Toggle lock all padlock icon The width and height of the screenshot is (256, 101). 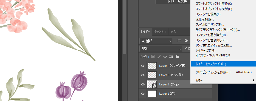click(177, 57)
